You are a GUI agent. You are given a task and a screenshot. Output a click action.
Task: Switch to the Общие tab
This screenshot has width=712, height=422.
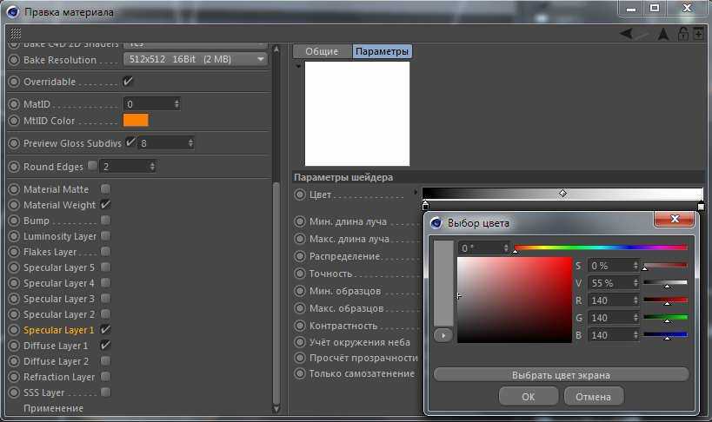322,52
